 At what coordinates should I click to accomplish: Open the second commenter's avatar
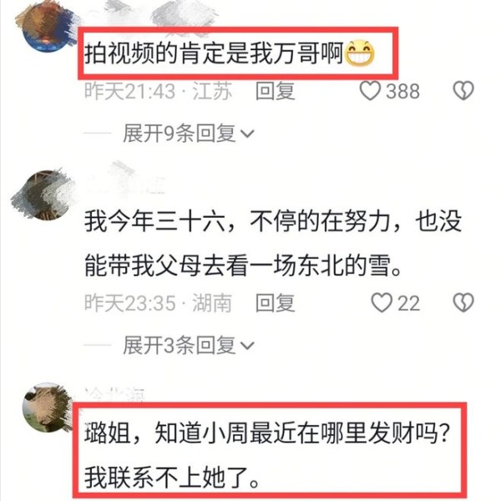tap(43, 195)
